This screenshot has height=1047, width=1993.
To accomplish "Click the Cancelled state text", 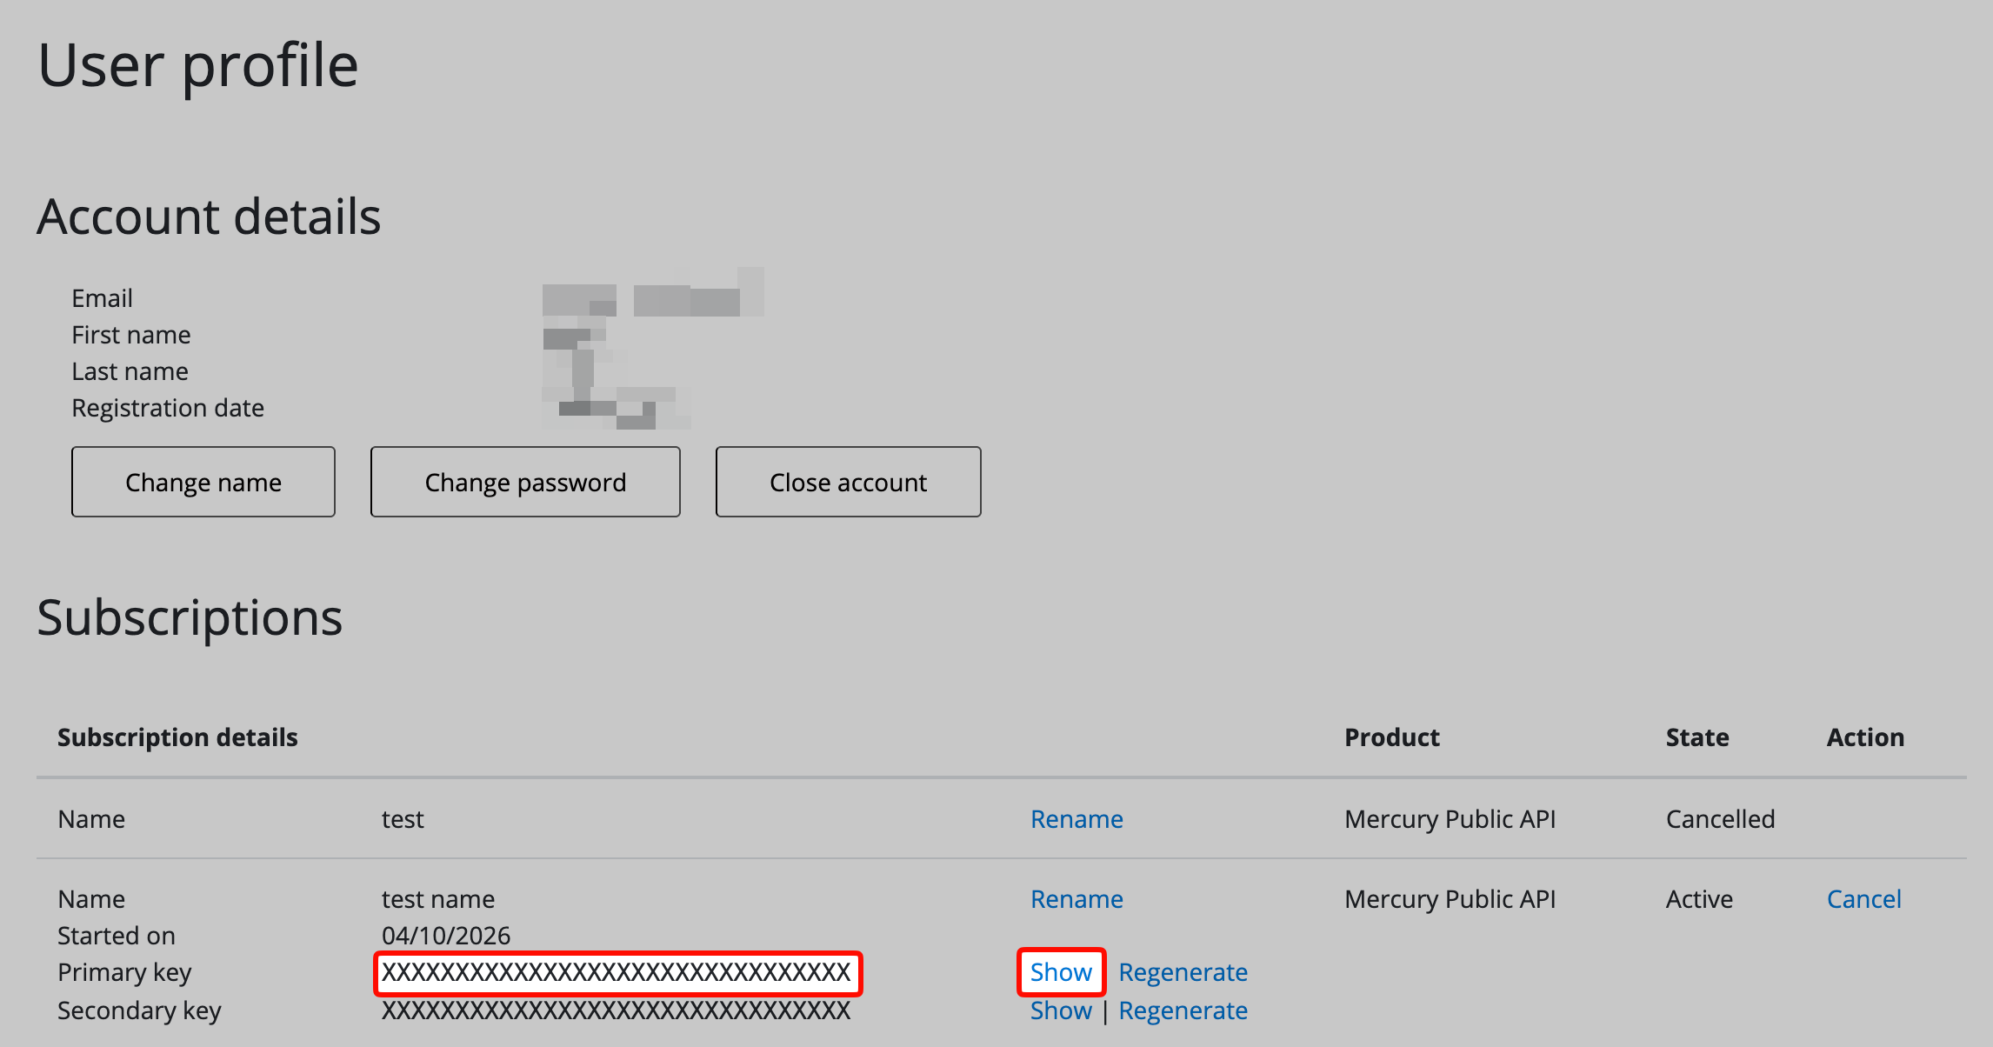I will 1720,819.
